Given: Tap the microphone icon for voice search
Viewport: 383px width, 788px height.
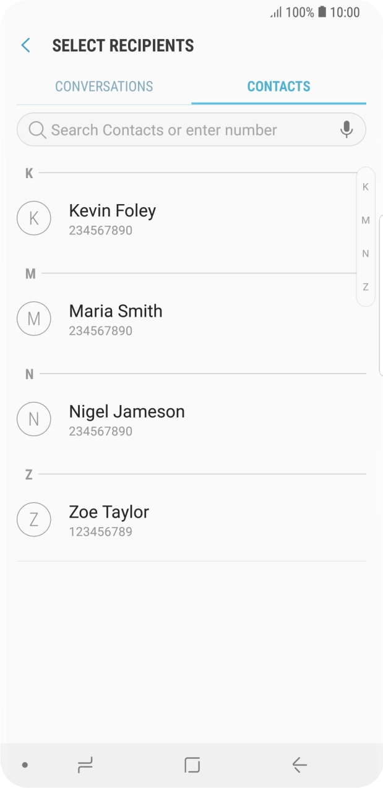Looking at the screenshot, I should pyautogui.click(x=346, y=129).
